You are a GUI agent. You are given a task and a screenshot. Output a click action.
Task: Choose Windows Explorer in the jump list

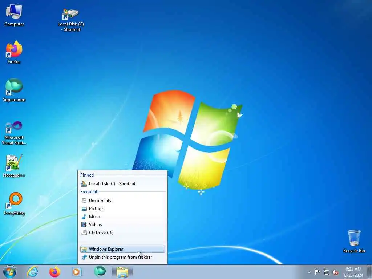(123, 249)
